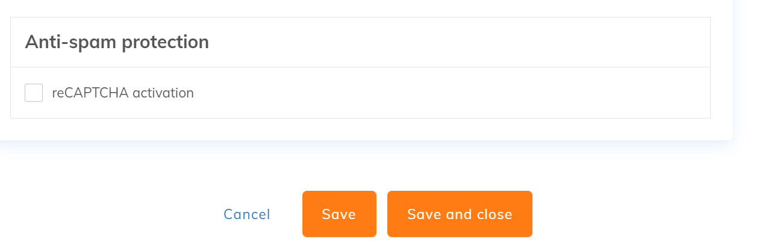Cancel the form changes
Screen dimensions: 765x251
point(247,214)
